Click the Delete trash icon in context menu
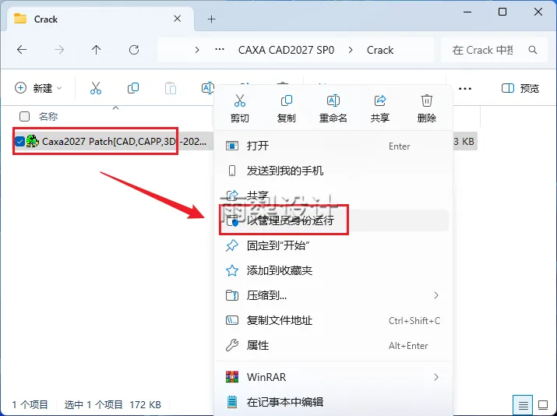Screen dimensions: 557x416 [x=427, y=101]
